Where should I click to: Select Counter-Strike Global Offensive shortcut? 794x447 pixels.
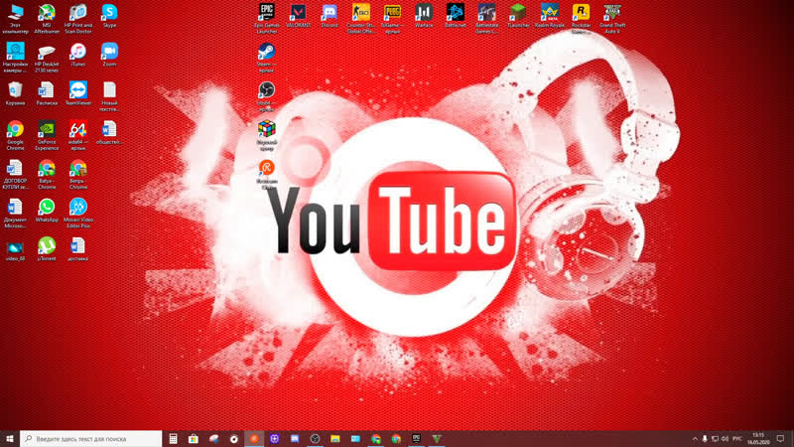361,18
